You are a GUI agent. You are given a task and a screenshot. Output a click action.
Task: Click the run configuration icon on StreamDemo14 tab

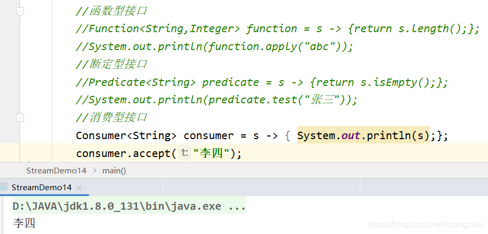coord(5,188)
